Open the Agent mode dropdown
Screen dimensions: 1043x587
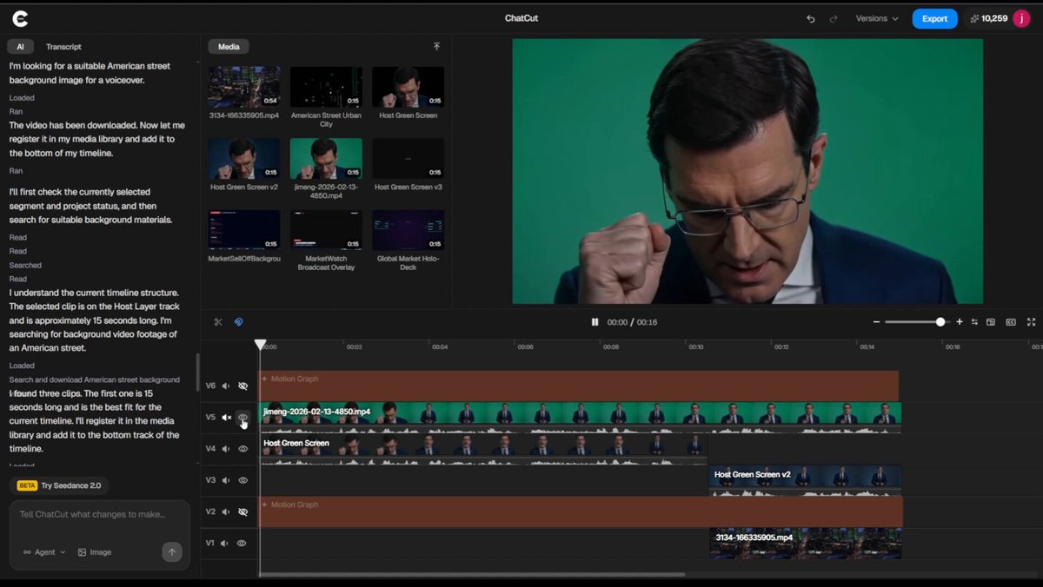[44, 552]
